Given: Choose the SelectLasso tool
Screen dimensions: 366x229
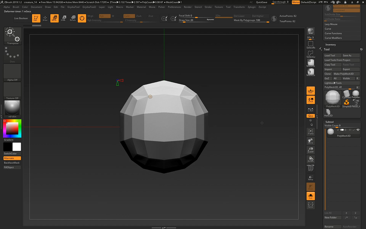Looking at the screenshot, I should (x=310, y=54).
